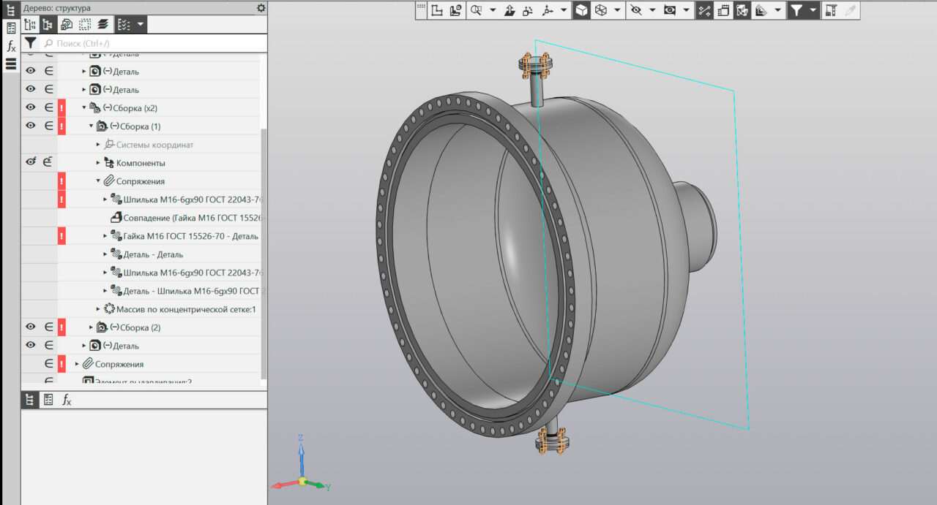Switch to the fx tab at panel bottom
Screen dimensions: 937x505
pos(67,400)
